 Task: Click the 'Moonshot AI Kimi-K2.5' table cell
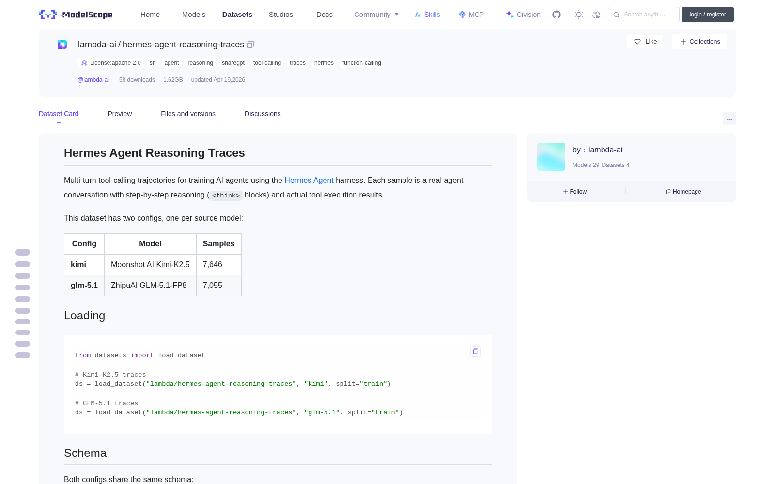pos(150,265)
